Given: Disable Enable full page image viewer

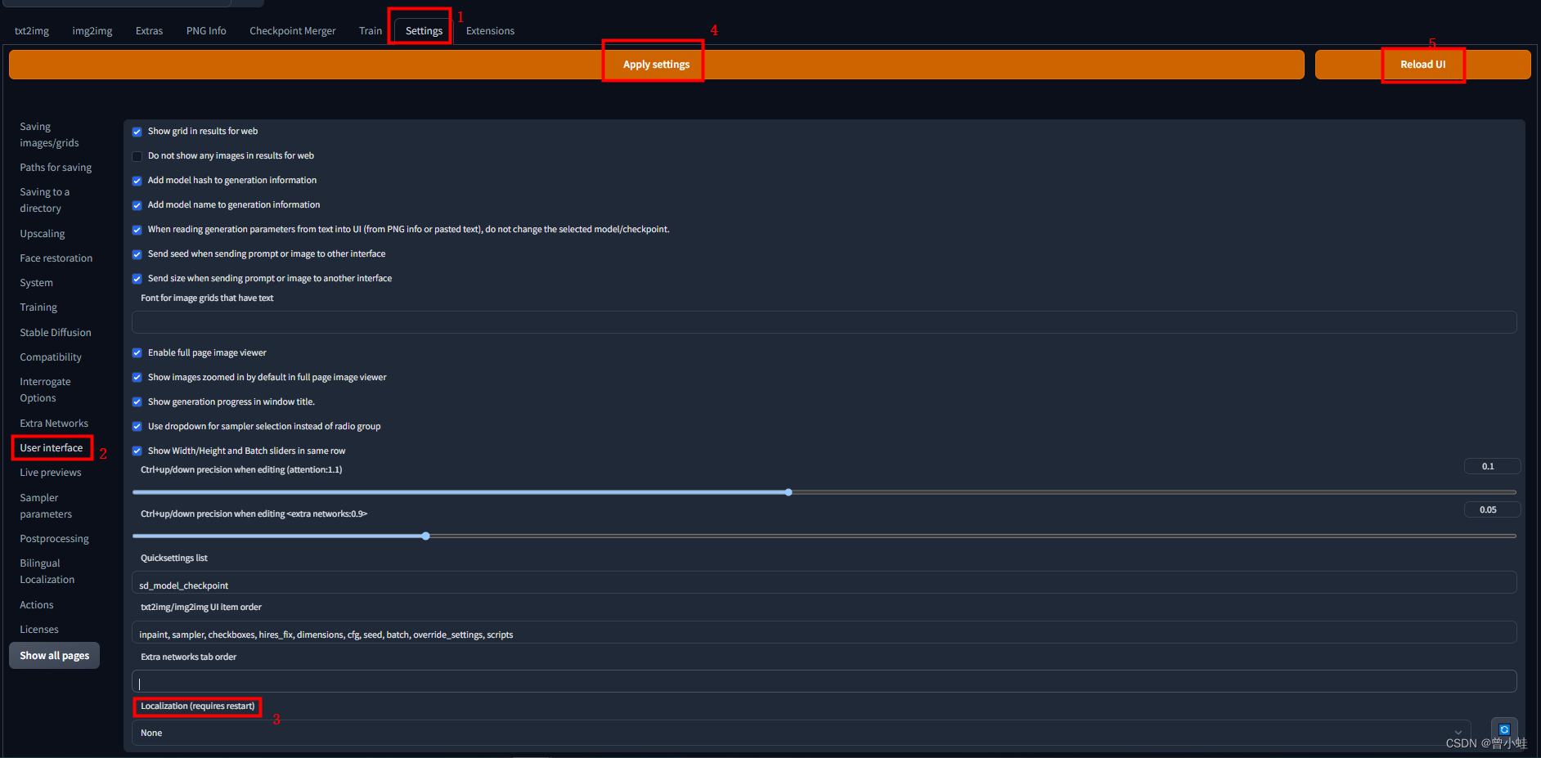Looking at the screenshot, I should pos(137,353).
